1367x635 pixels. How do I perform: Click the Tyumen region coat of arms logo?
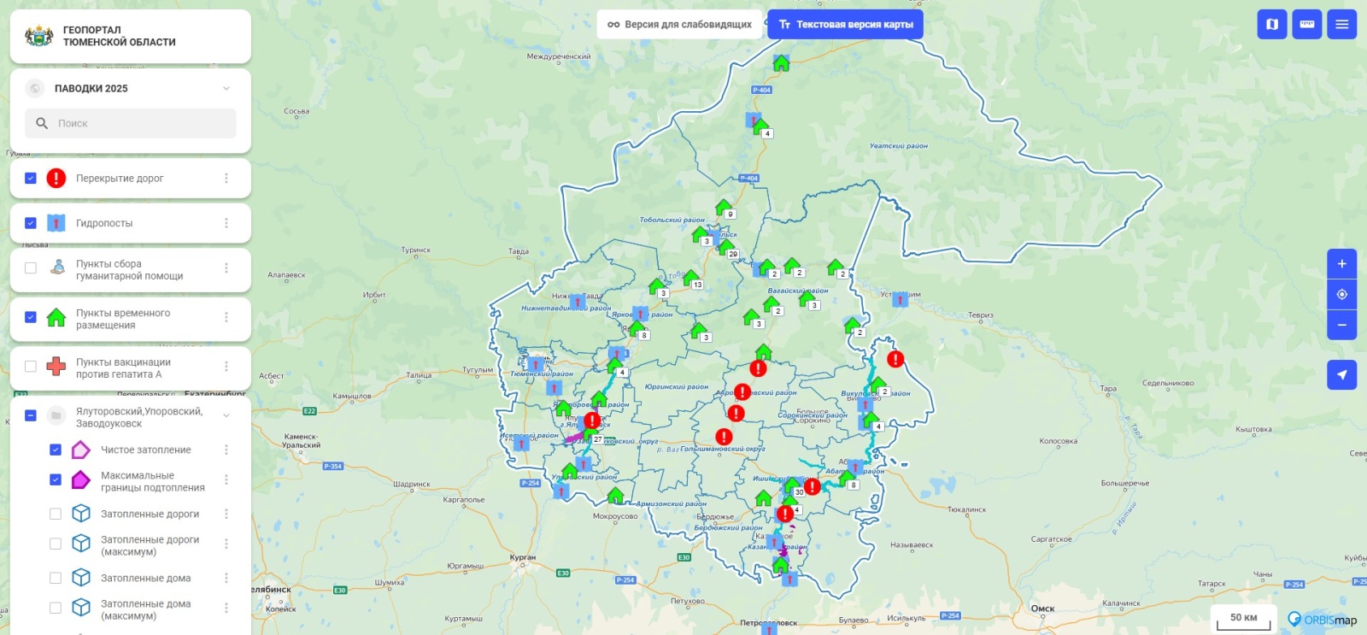(39, 36)
